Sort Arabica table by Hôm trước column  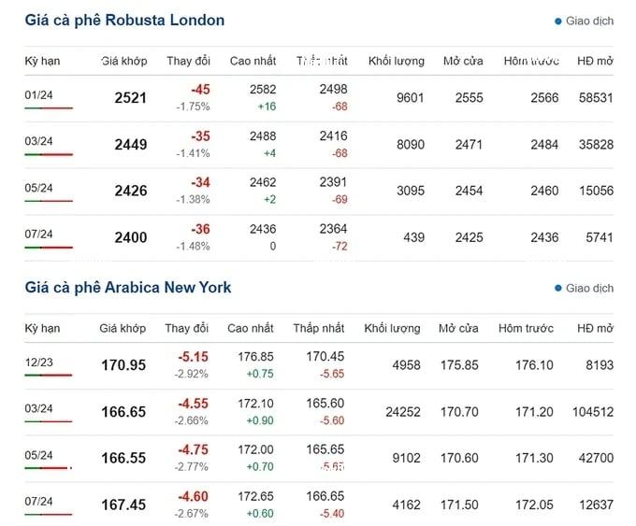point(526,328)
